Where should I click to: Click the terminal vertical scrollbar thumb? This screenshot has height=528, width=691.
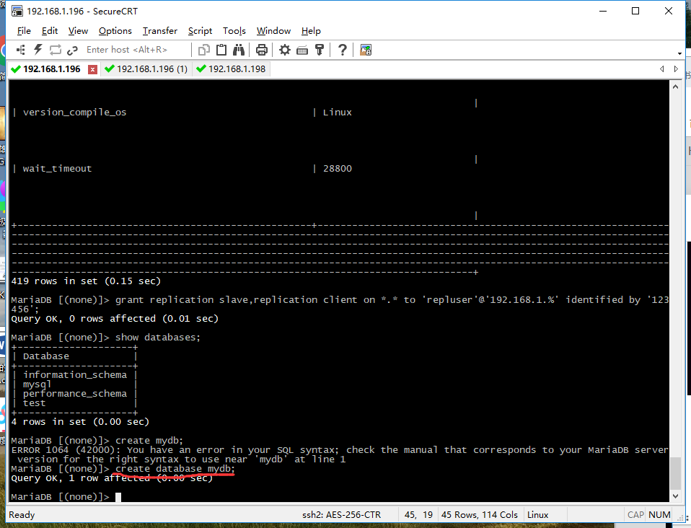tap(676, 474)
